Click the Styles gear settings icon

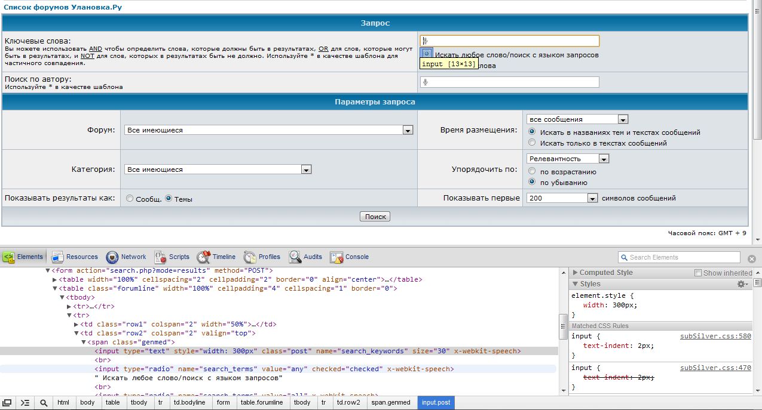point(743,285)
